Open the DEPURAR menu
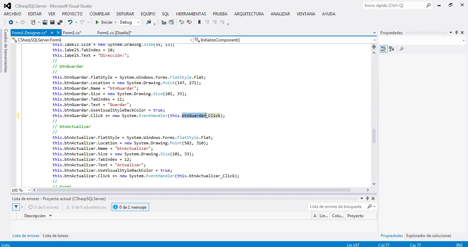The height and width of the screenshot is (247, 468). tap(125, 14)
